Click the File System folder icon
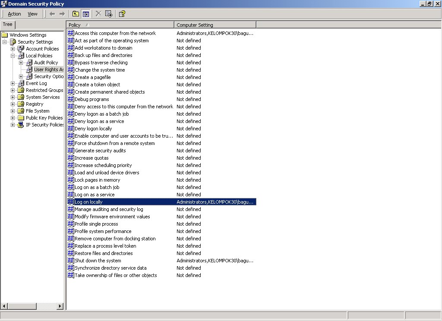Image resolution: width=442 pixels, height=321 pixels. [x=21, y=111]
